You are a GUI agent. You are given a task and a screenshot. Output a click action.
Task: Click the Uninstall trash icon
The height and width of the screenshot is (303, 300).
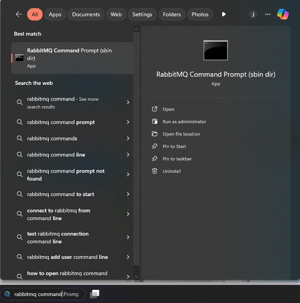pyautogui.click(x=155, y=171)
